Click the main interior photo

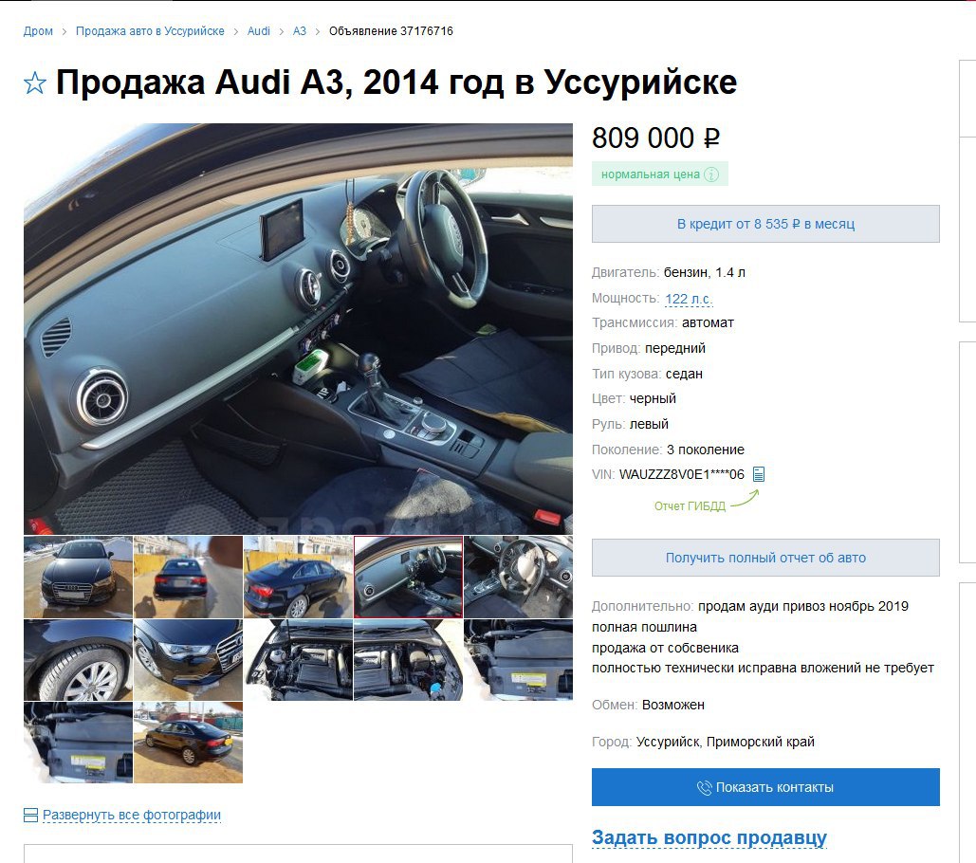298,328
